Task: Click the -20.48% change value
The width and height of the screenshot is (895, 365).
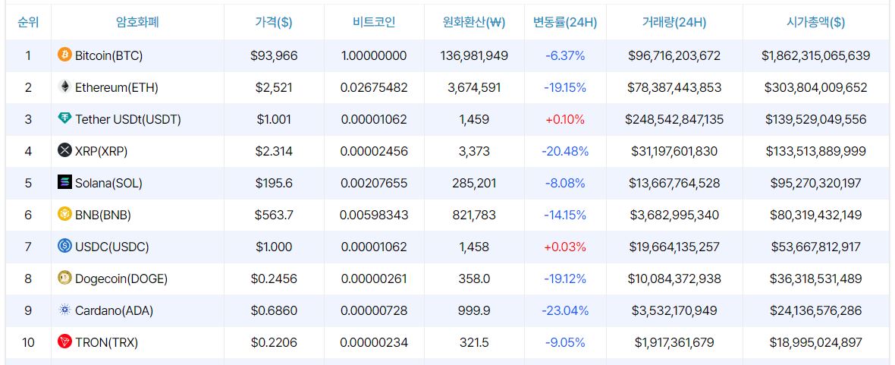Action: point(565,152)
